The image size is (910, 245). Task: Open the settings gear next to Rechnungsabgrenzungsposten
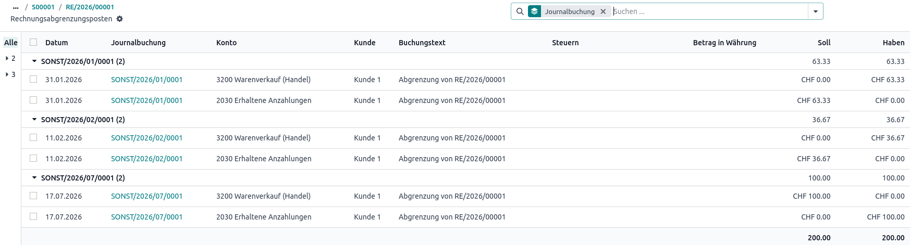[x=120, y=19]
